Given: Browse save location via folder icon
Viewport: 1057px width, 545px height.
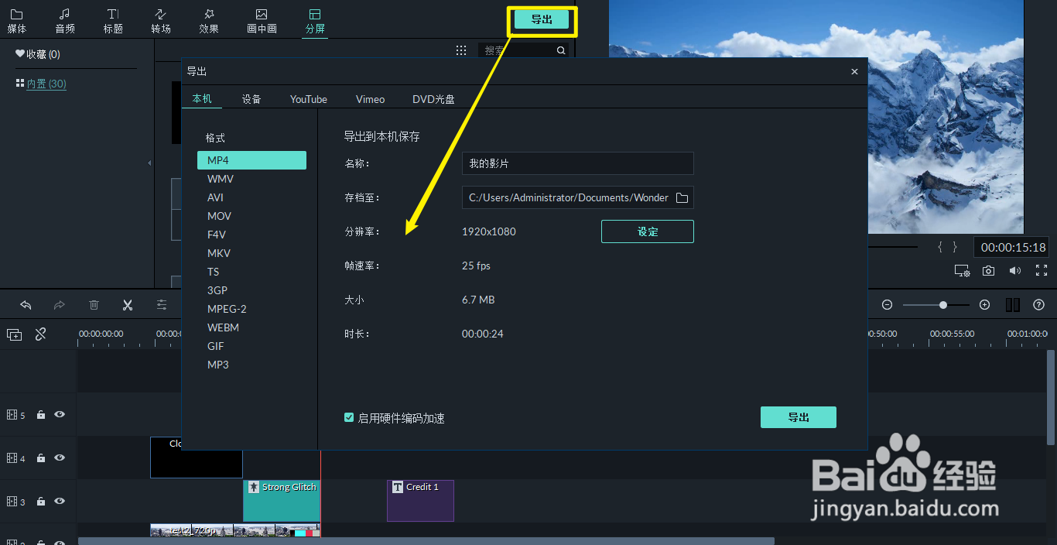Looking at the screenshot, I should (682, 197).
